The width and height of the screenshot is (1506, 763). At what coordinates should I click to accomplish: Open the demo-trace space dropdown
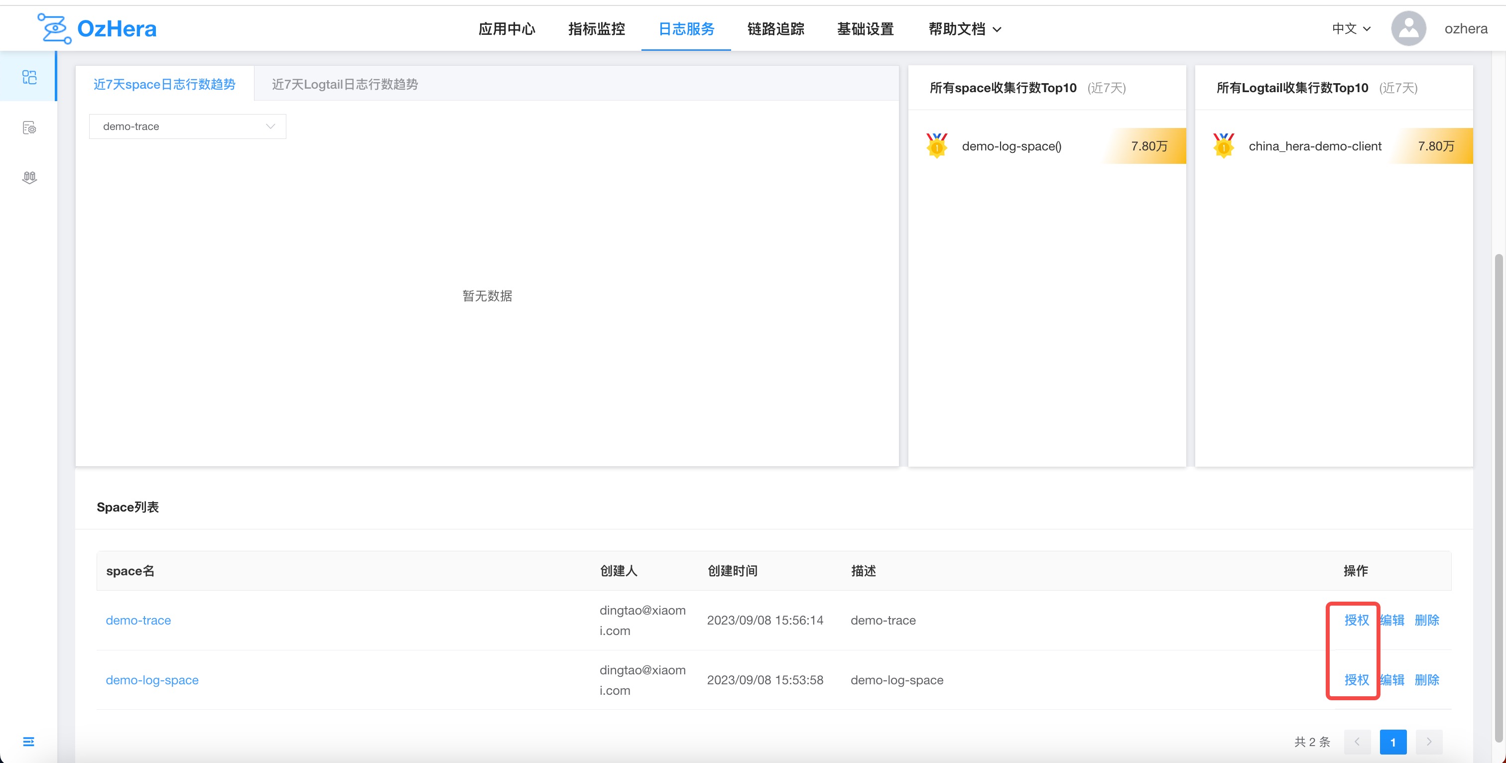(187, 127)
